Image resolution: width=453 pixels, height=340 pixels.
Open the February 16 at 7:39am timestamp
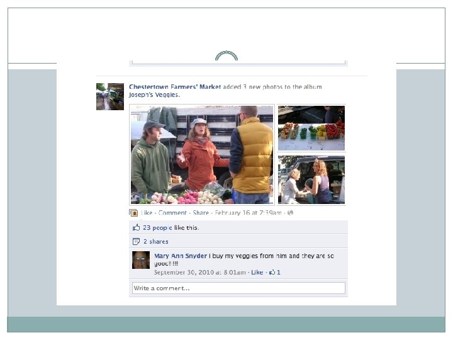(x=248, y=213)
